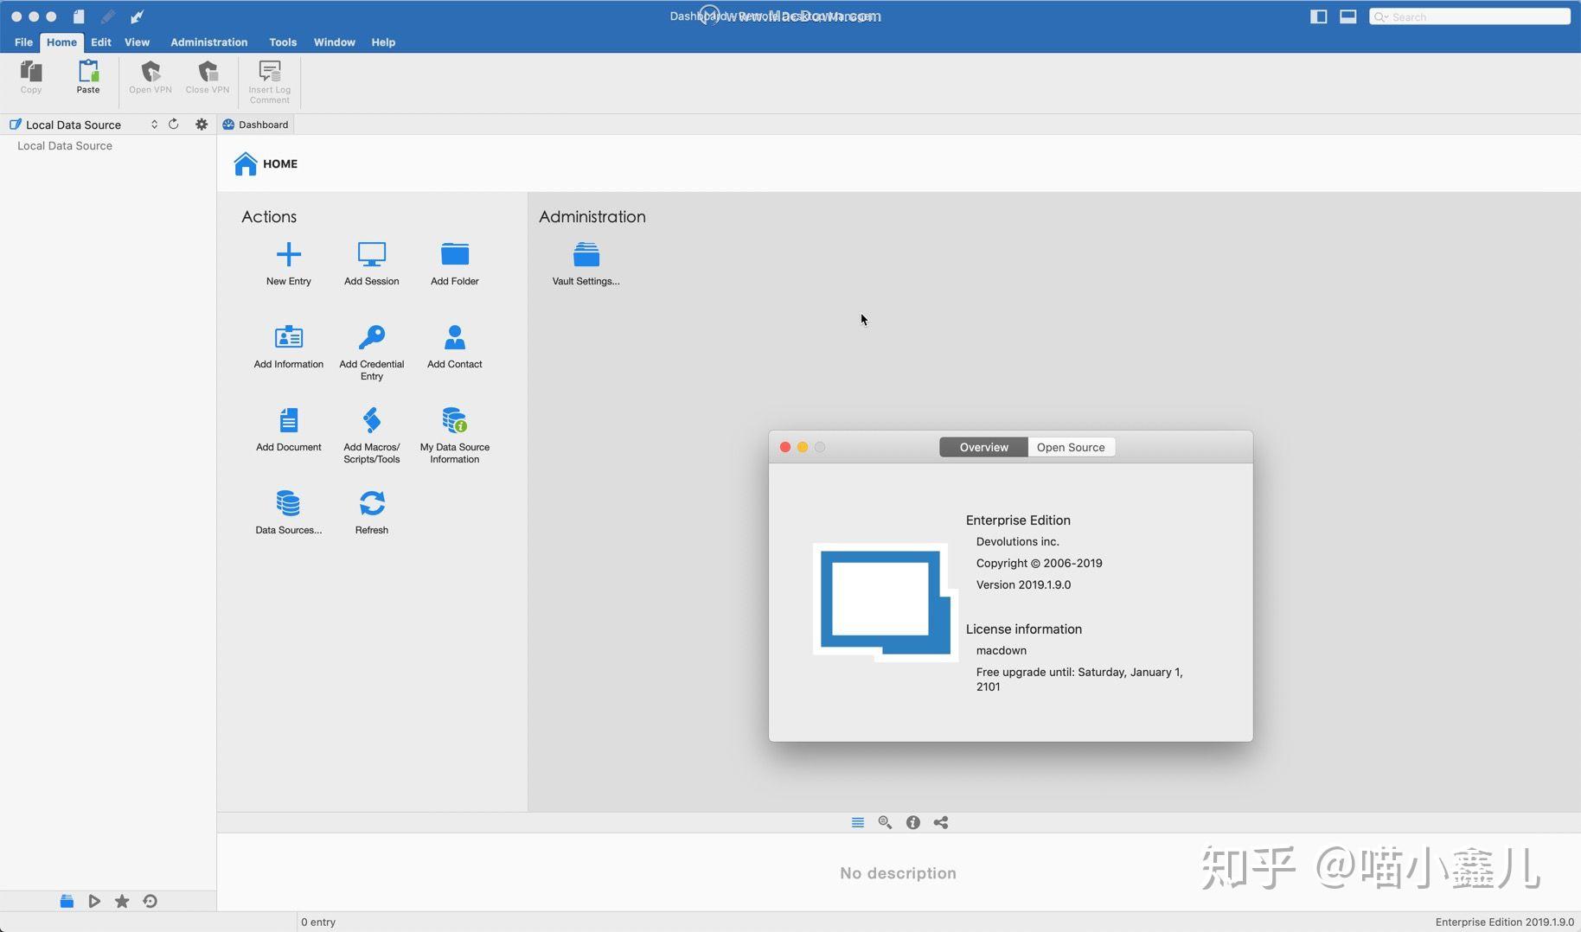Click the data source refresh arrow
This screenshot has height=932, width=1581.
click(x=174, y=124)
